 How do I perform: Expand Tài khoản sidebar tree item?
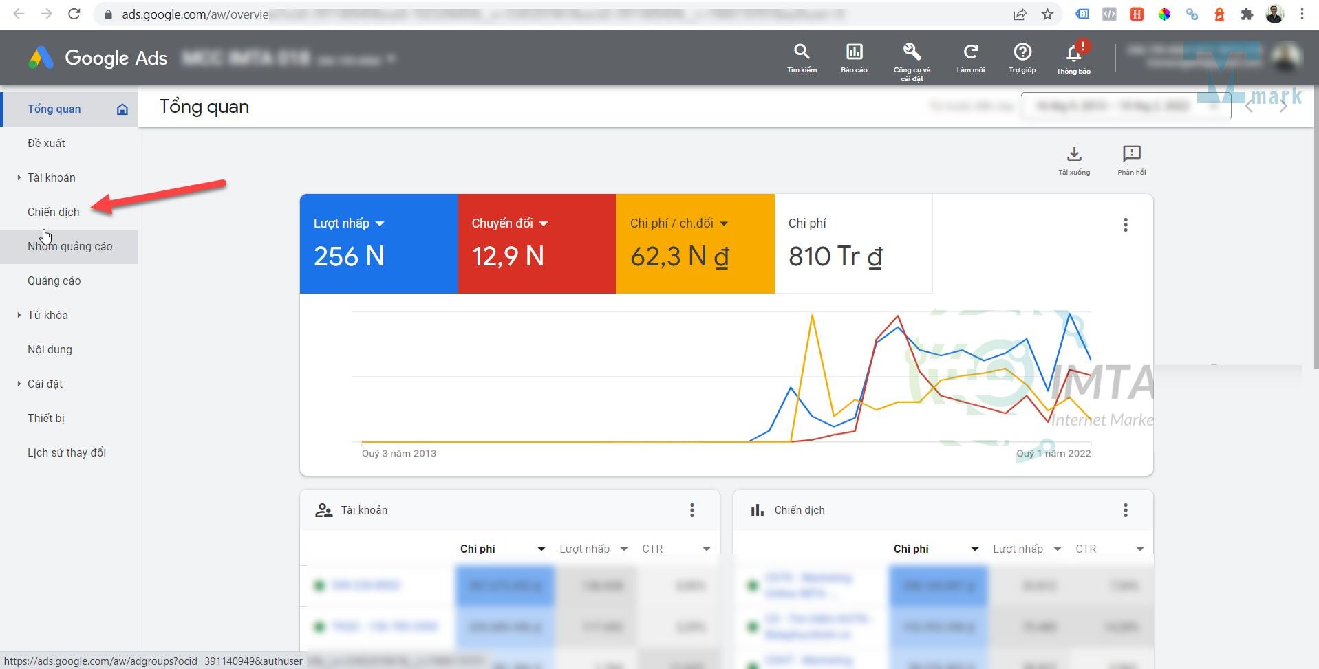(19, 177)
